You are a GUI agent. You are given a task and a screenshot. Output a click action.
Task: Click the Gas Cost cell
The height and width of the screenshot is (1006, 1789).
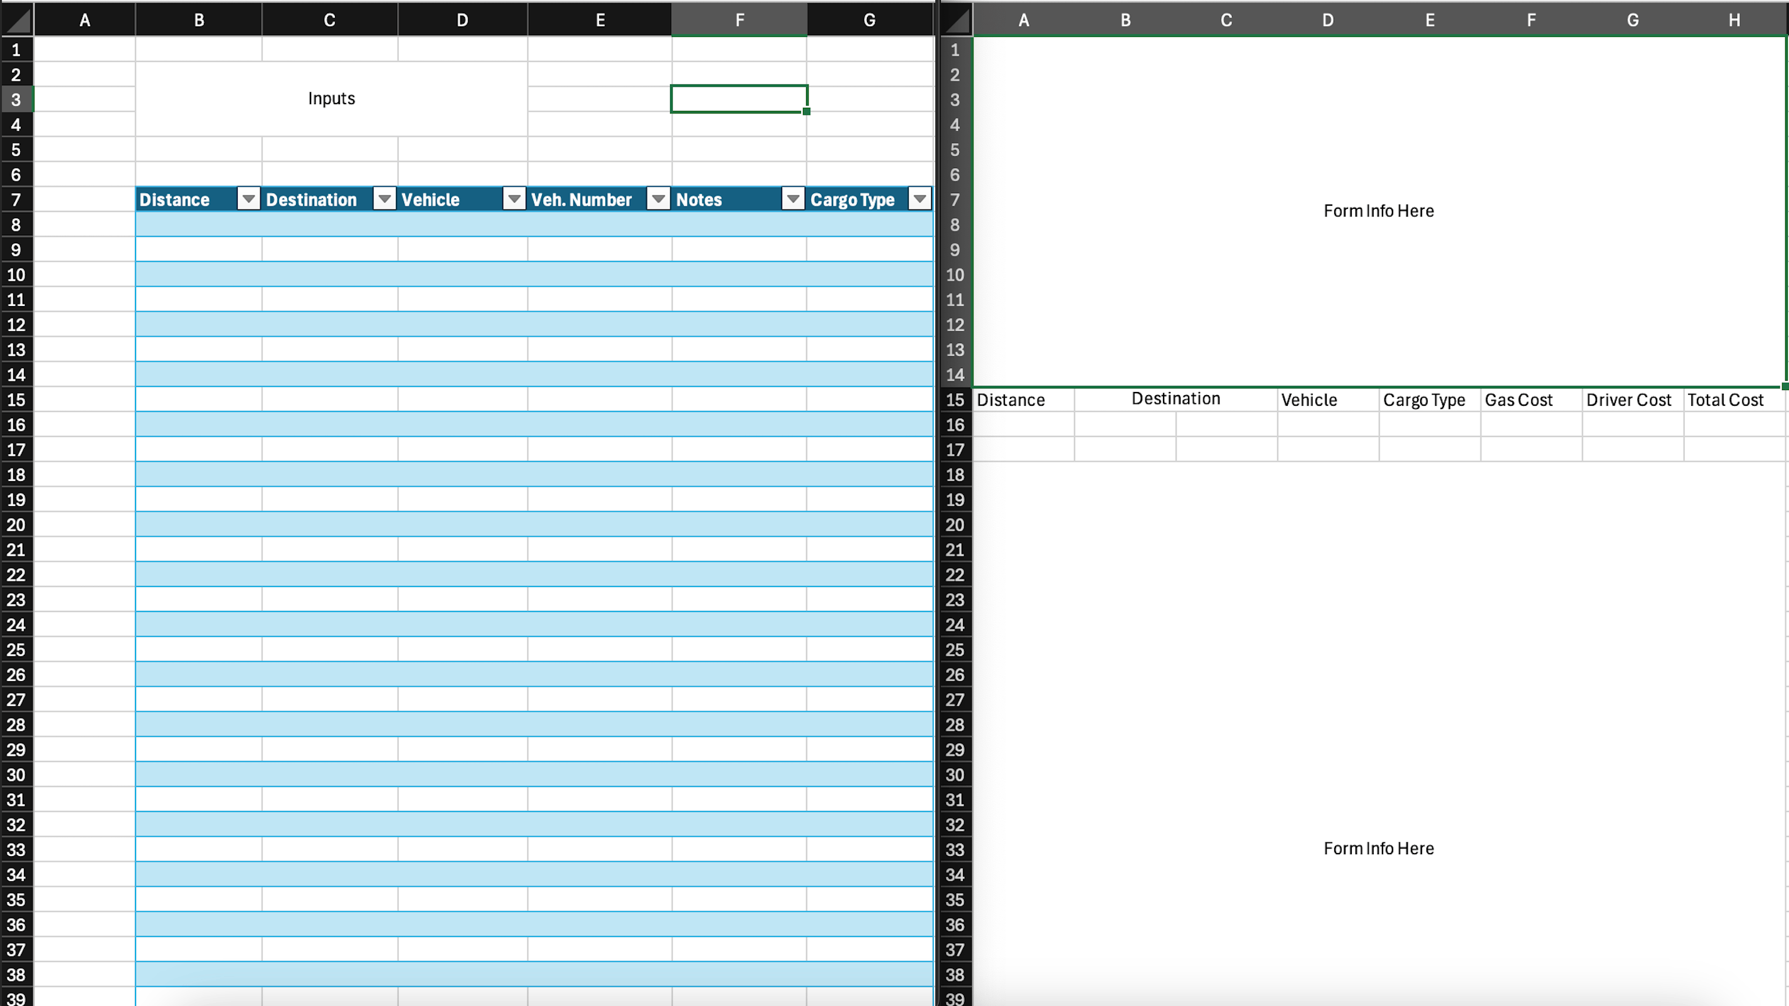click(x=1531, y=400)
